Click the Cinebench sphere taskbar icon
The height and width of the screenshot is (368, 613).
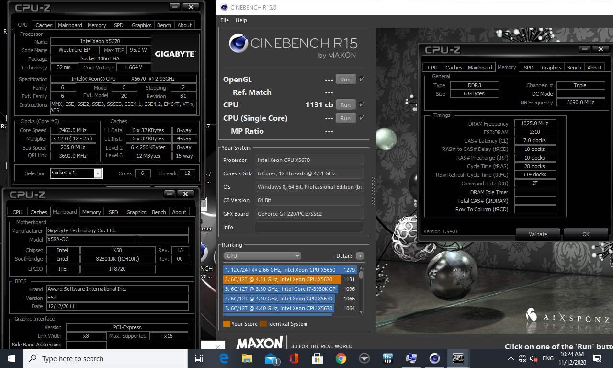[434, 358]
